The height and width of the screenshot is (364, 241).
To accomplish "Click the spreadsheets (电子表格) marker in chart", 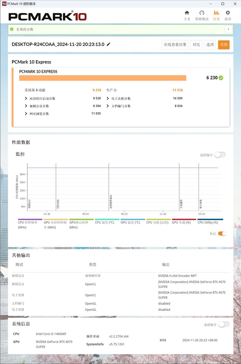I will pos(201,204).
